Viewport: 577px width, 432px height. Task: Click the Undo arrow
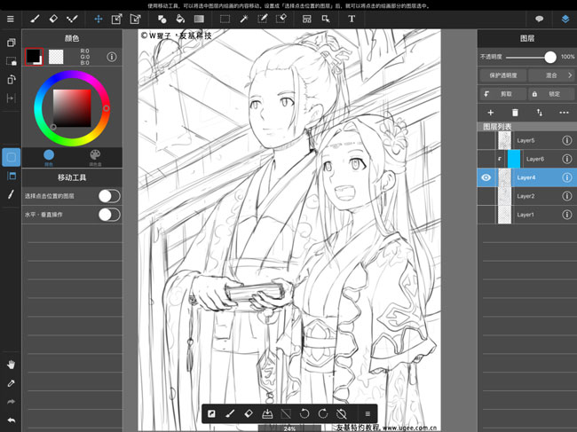point(11,420)
